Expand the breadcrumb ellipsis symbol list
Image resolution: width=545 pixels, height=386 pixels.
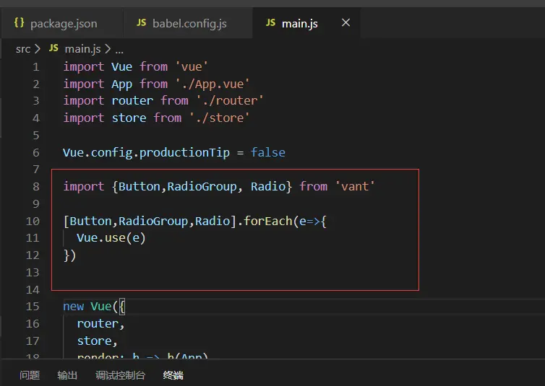pos(119,49)
